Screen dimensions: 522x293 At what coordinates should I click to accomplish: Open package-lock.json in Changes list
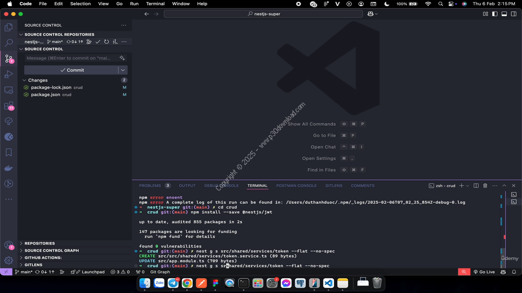tap(51, 87)
